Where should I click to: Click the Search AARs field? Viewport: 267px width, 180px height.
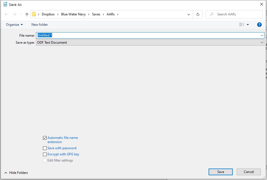click(234, 14)
